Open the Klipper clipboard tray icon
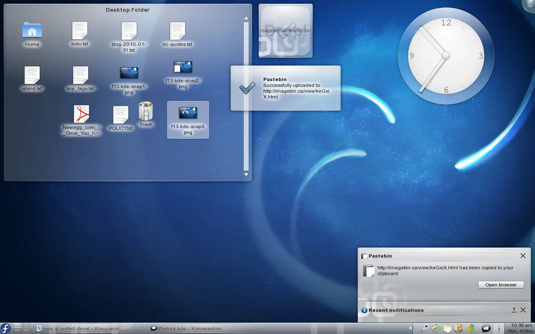This screenshot has width=535, height=334. [447, 329]
